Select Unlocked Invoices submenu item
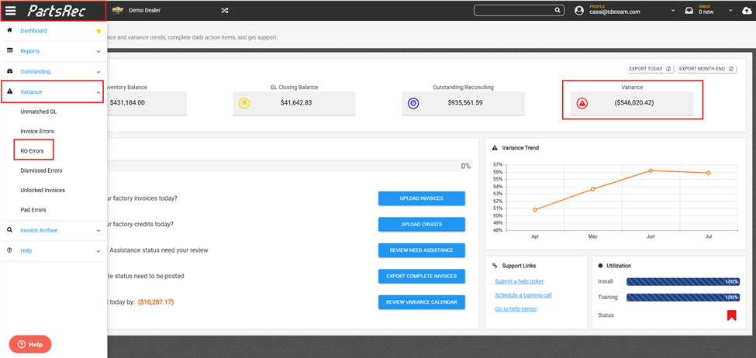 pos(43,191)
